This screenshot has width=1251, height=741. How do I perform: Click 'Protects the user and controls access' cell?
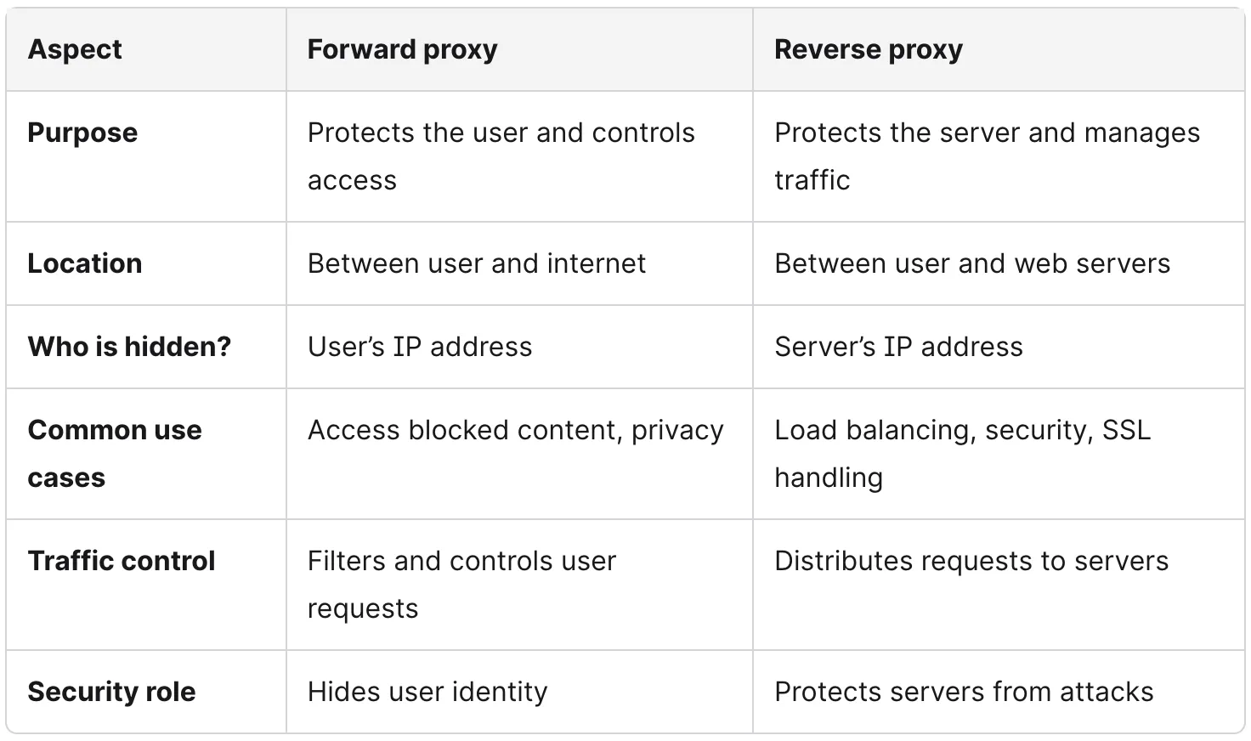(x=501, y=156)
